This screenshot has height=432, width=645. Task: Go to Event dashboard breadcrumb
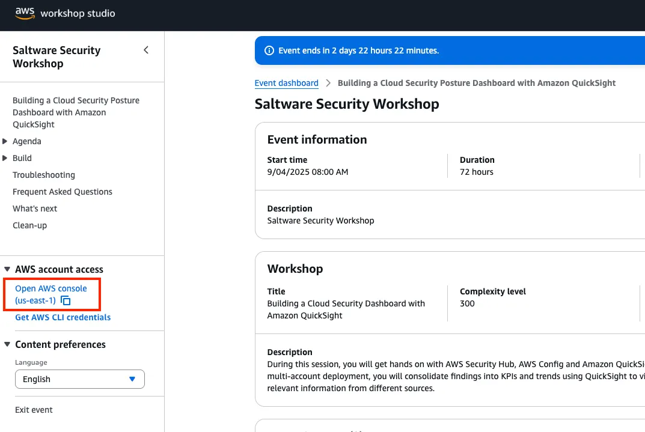click(286, 83)
